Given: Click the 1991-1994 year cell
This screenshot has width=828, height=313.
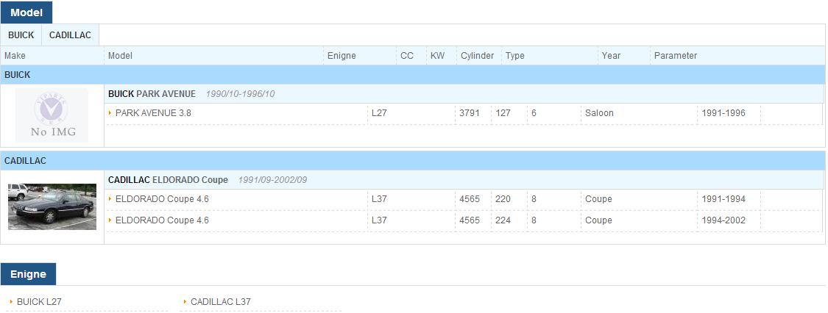Looking at the screenshot, I should click(723, 199).
